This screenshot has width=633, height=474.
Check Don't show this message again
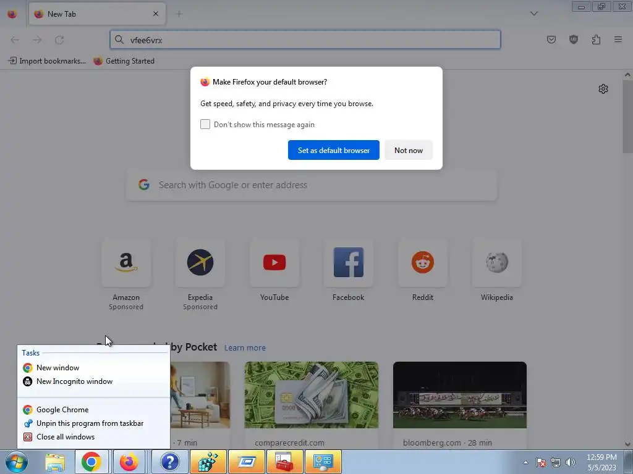point(205,124)
